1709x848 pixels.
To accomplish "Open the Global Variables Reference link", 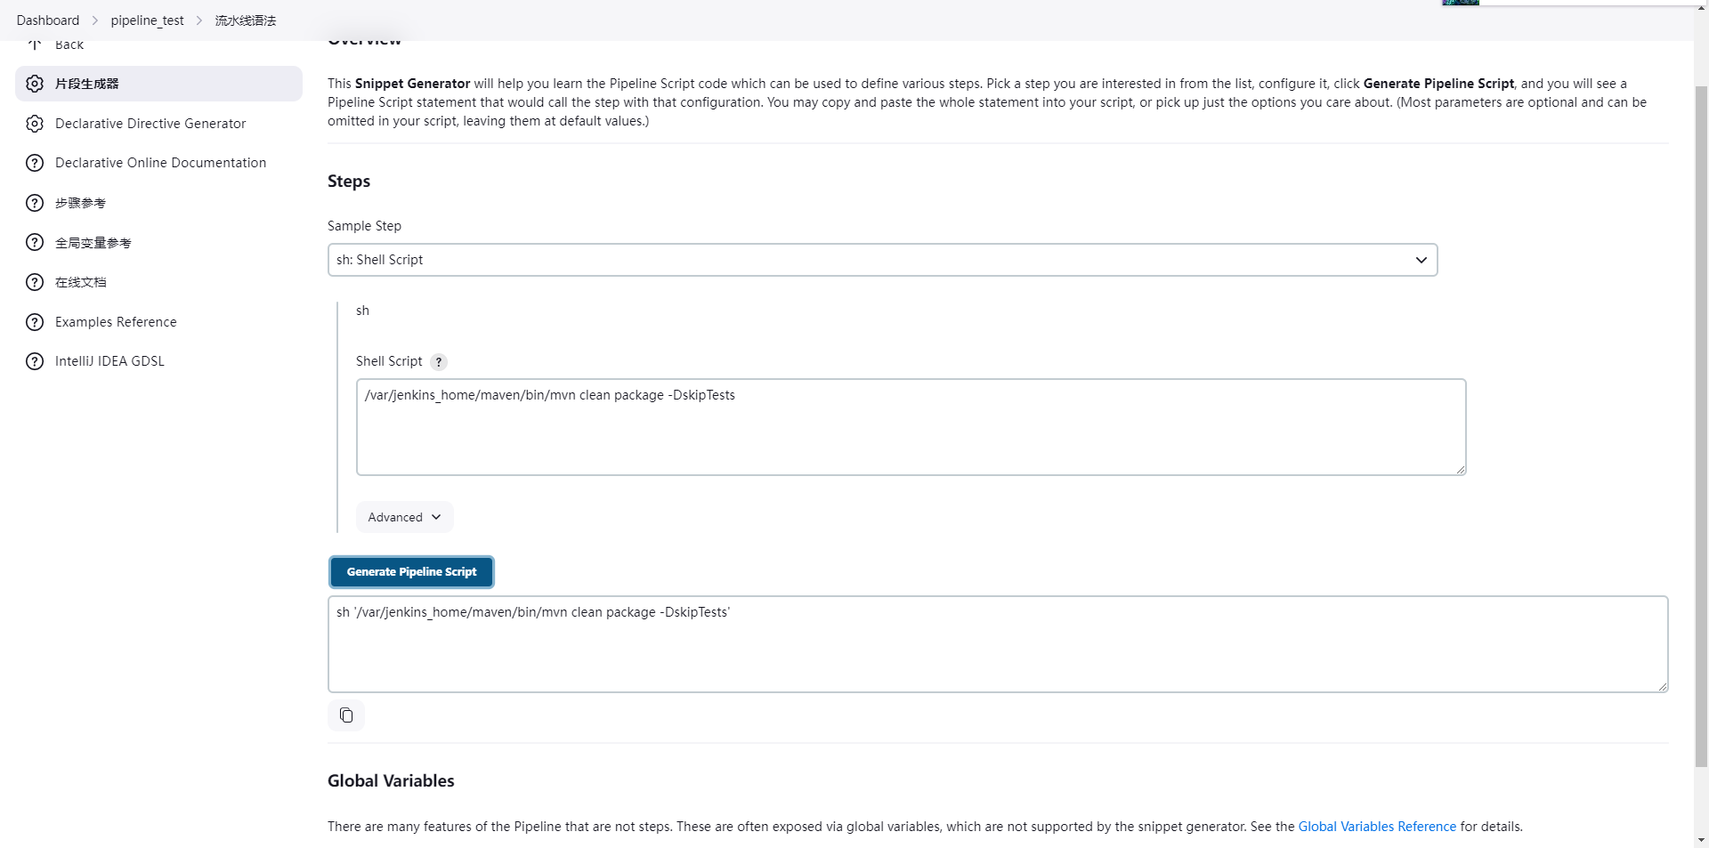I will pyautogui.click(x=1377, y=827).
